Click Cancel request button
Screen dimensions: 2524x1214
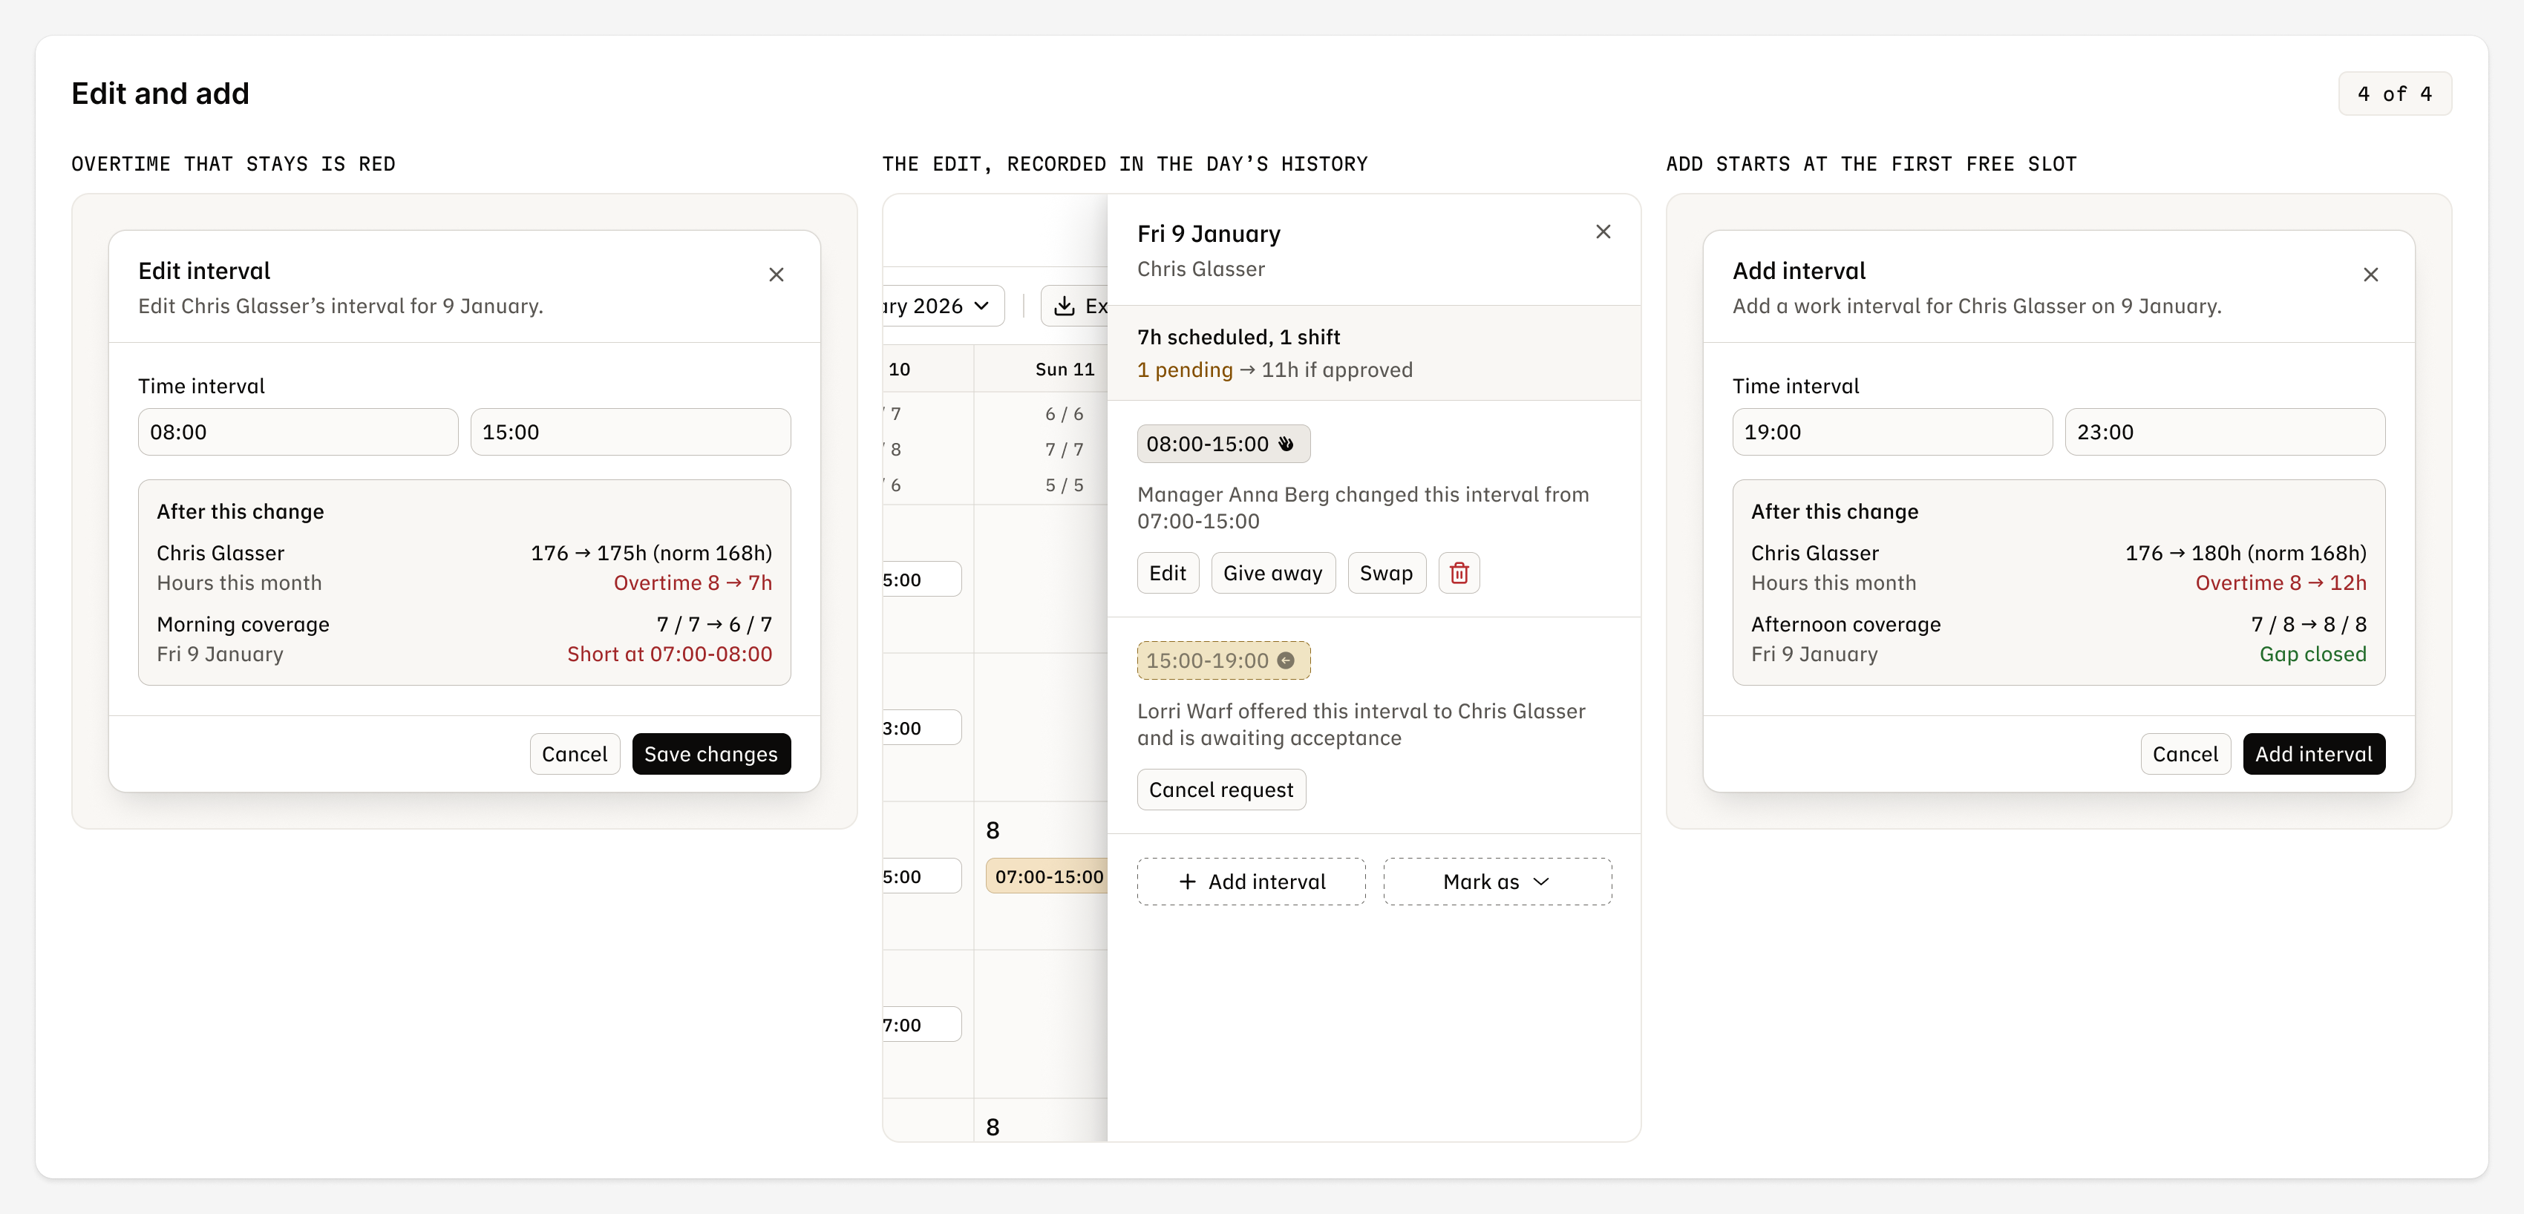[x=1221, y=790]
